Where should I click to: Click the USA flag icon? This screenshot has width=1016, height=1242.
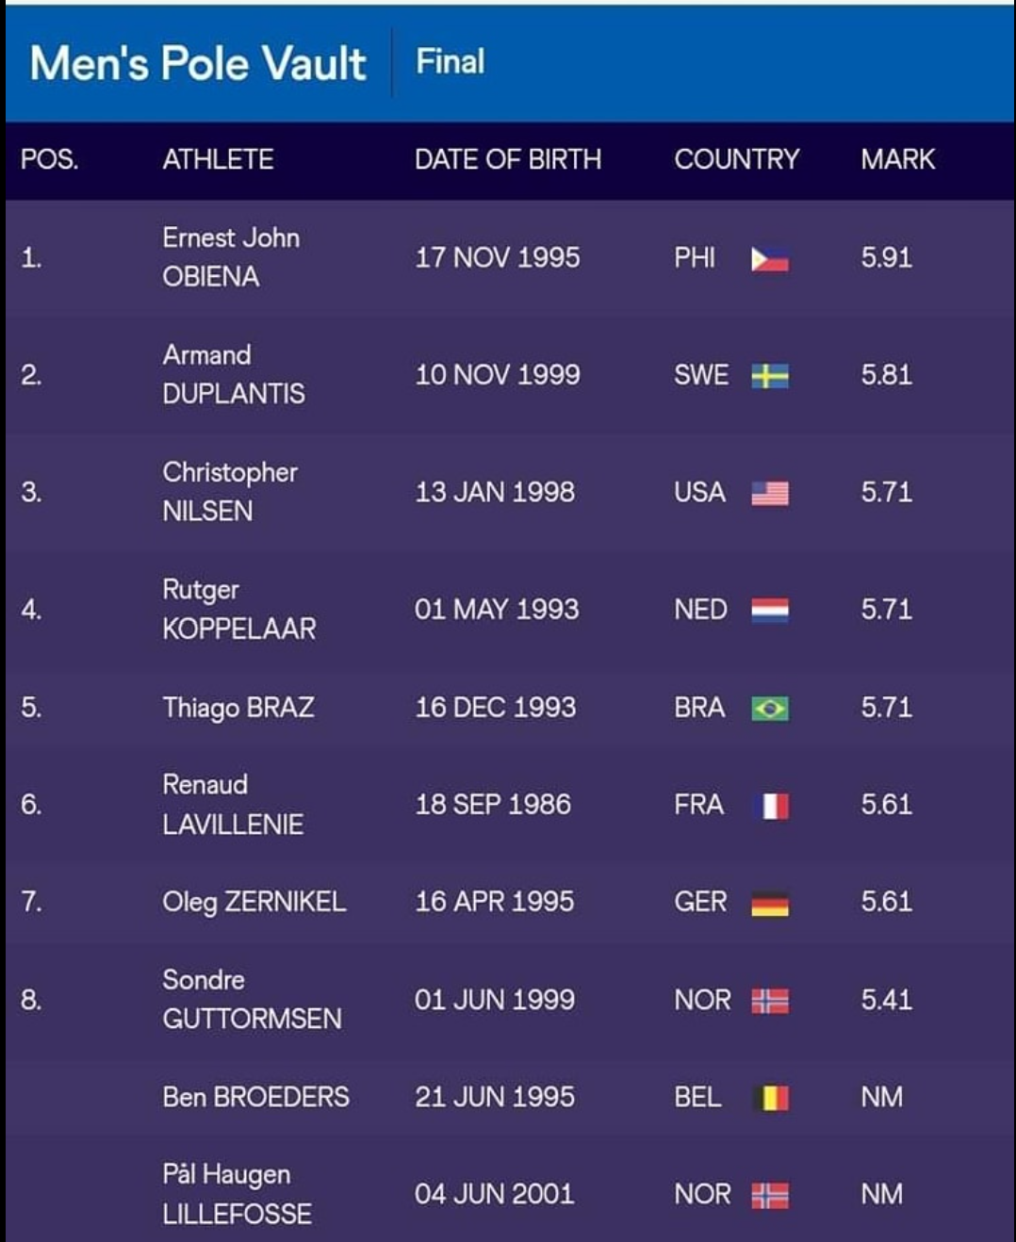tap(769, 493)
